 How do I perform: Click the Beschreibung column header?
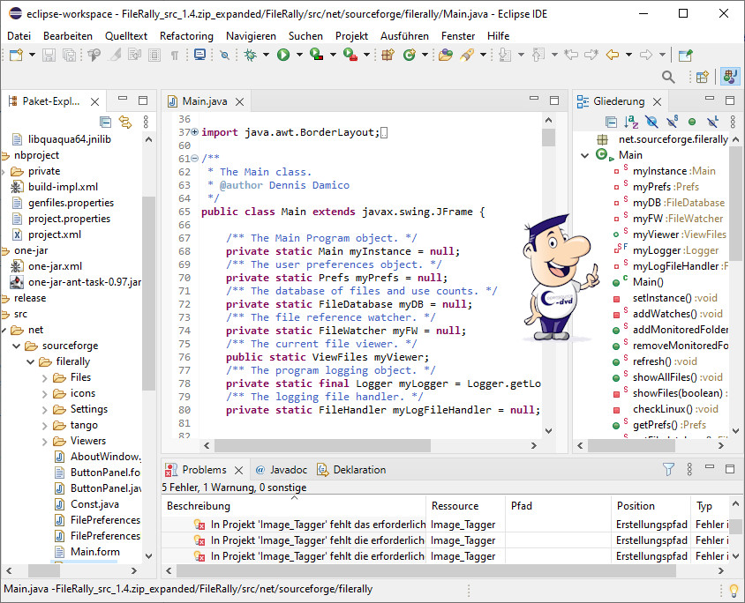(x=199, y=506)
